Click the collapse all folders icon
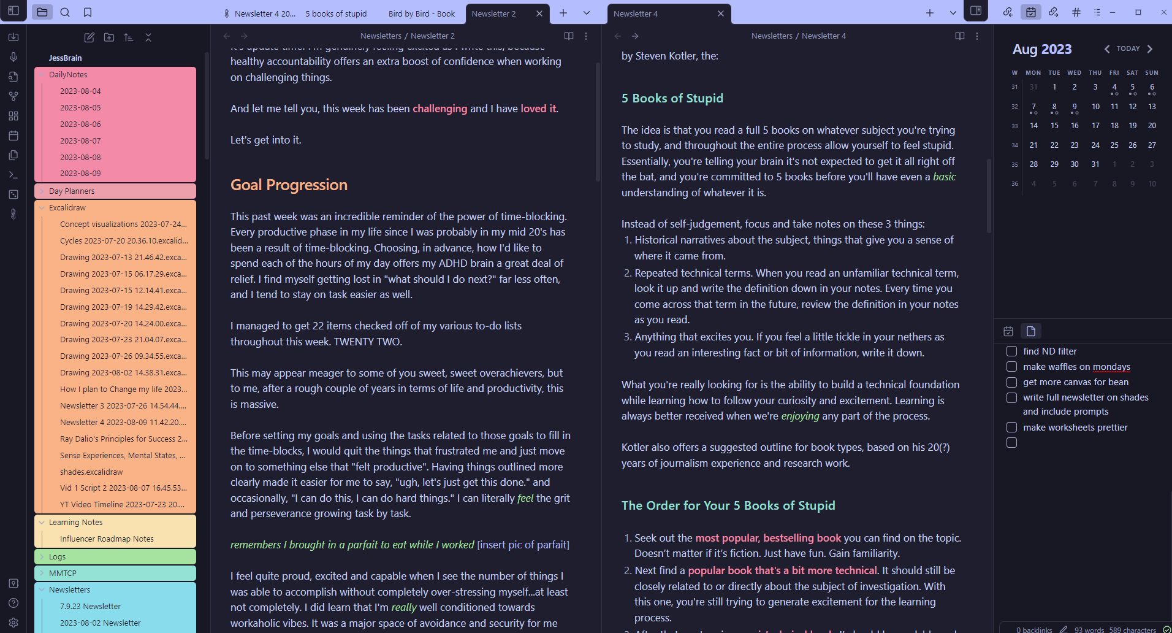This screenshot has height=633, width=1172. point(148,37)
